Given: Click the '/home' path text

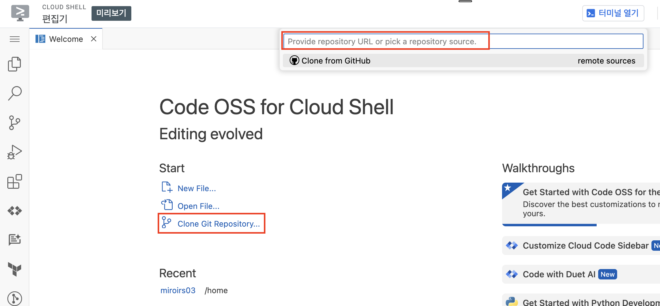Looking at the screenshot, I should point(216,290).
